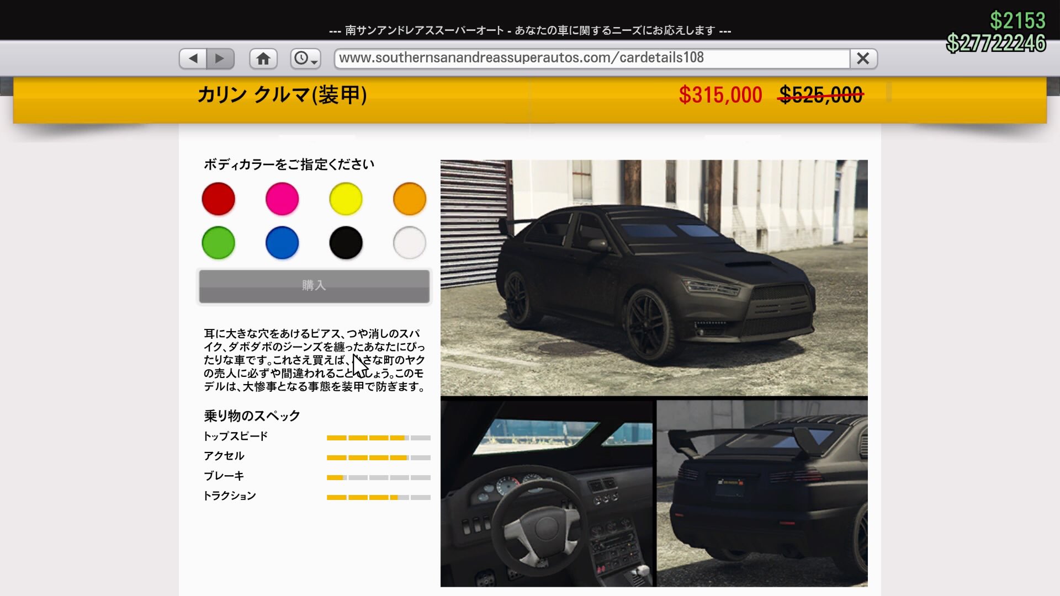Screen dimensions: 1060x596
Task: Choose the green paint option
Action: click(218, 242)
